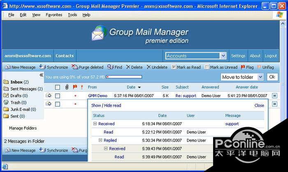Open the File menu
Screen dimensions: 288x172
pos(11,15)
